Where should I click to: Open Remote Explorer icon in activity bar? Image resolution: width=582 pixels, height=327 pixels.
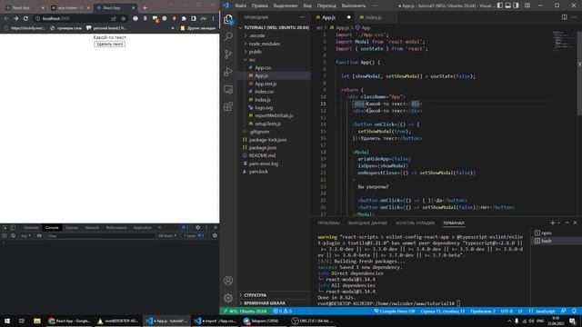click(228, 89)
